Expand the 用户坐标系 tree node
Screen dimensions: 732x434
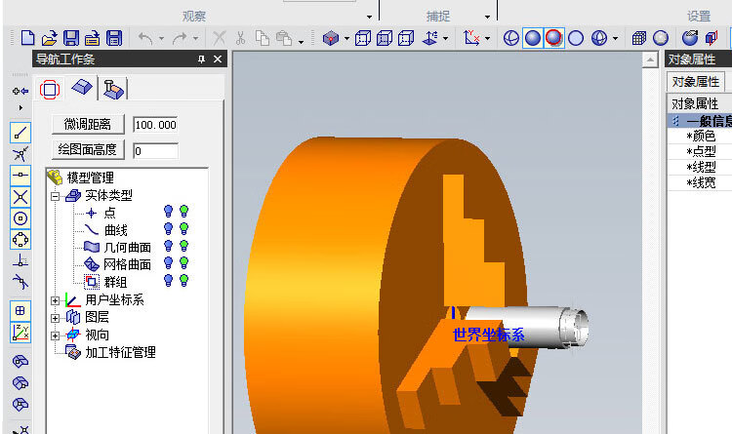55,300
